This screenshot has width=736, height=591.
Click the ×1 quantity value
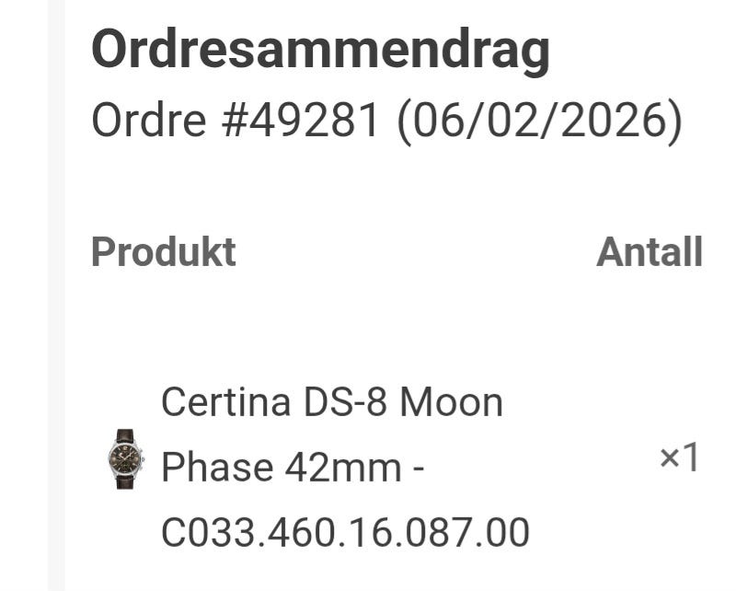click(x=679, y=458)
